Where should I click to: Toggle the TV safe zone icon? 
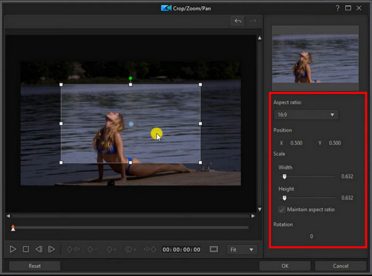(214, 249)
